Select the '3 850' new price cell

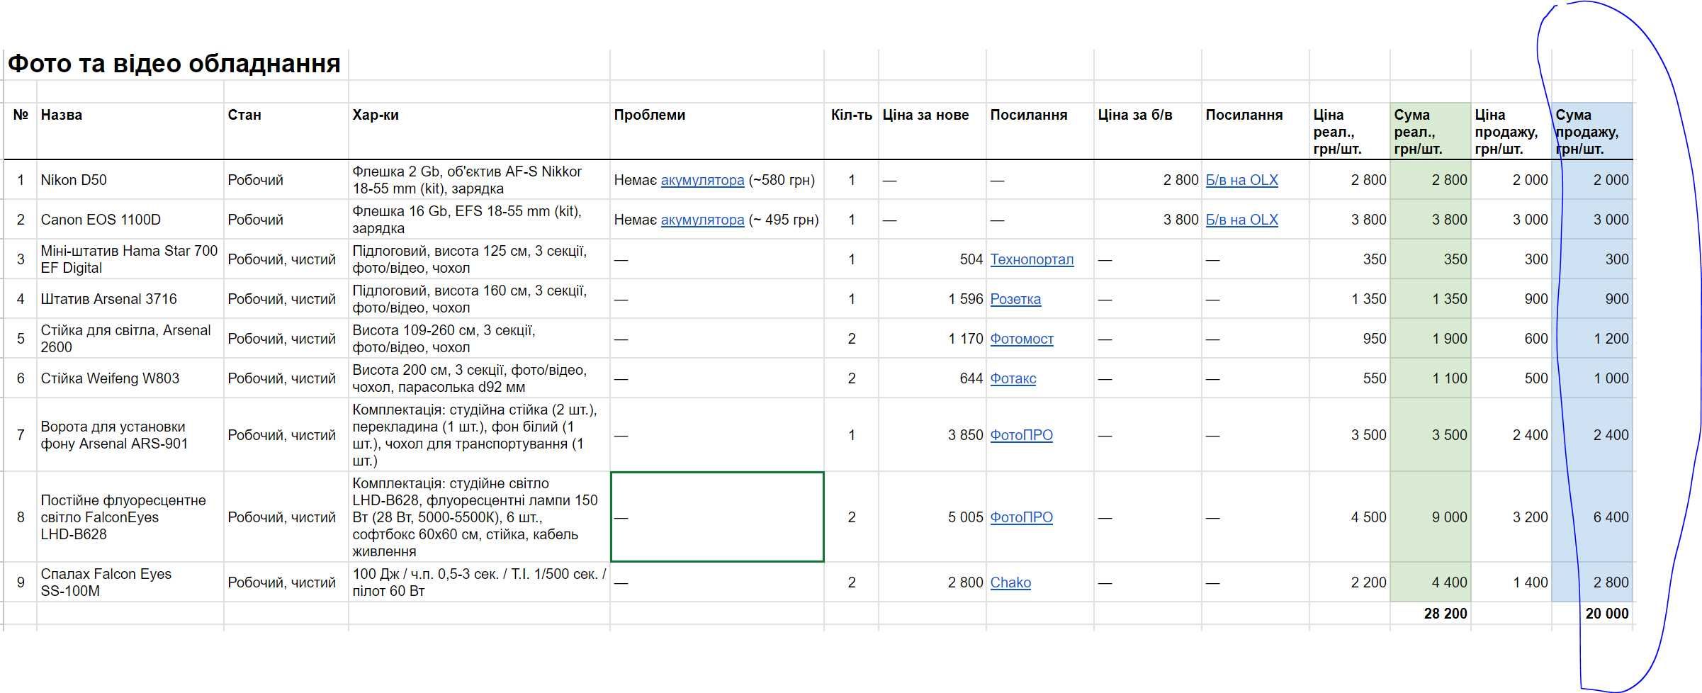click(932, 435)
